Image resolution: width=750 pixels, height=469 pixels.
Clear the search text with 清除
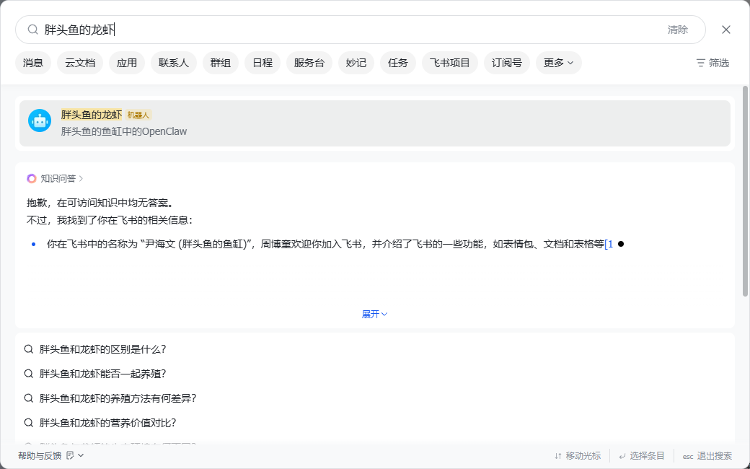(x=677, y=30)
